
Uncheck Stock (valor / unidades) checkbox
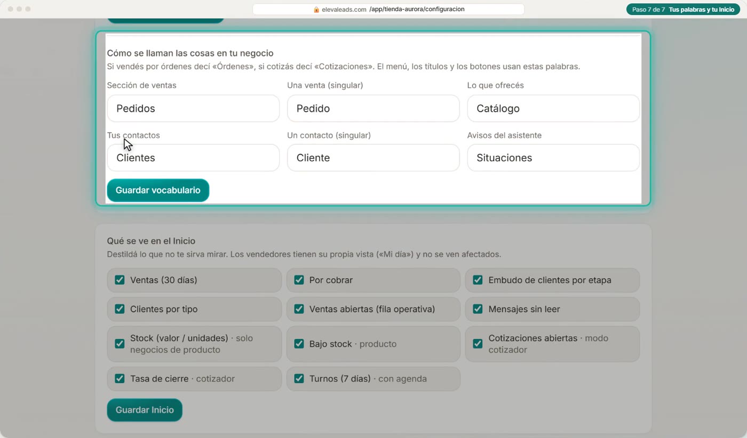pyautogui.click(x=120, y=344)
